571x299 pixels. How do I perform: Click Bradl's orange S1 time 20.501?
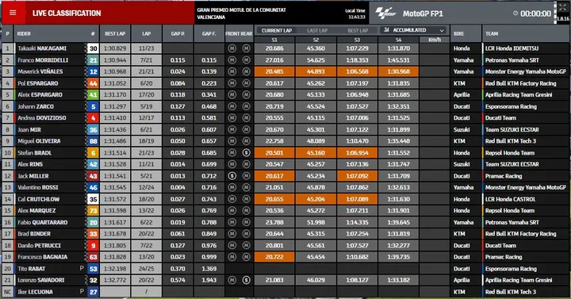click(274, 153)
